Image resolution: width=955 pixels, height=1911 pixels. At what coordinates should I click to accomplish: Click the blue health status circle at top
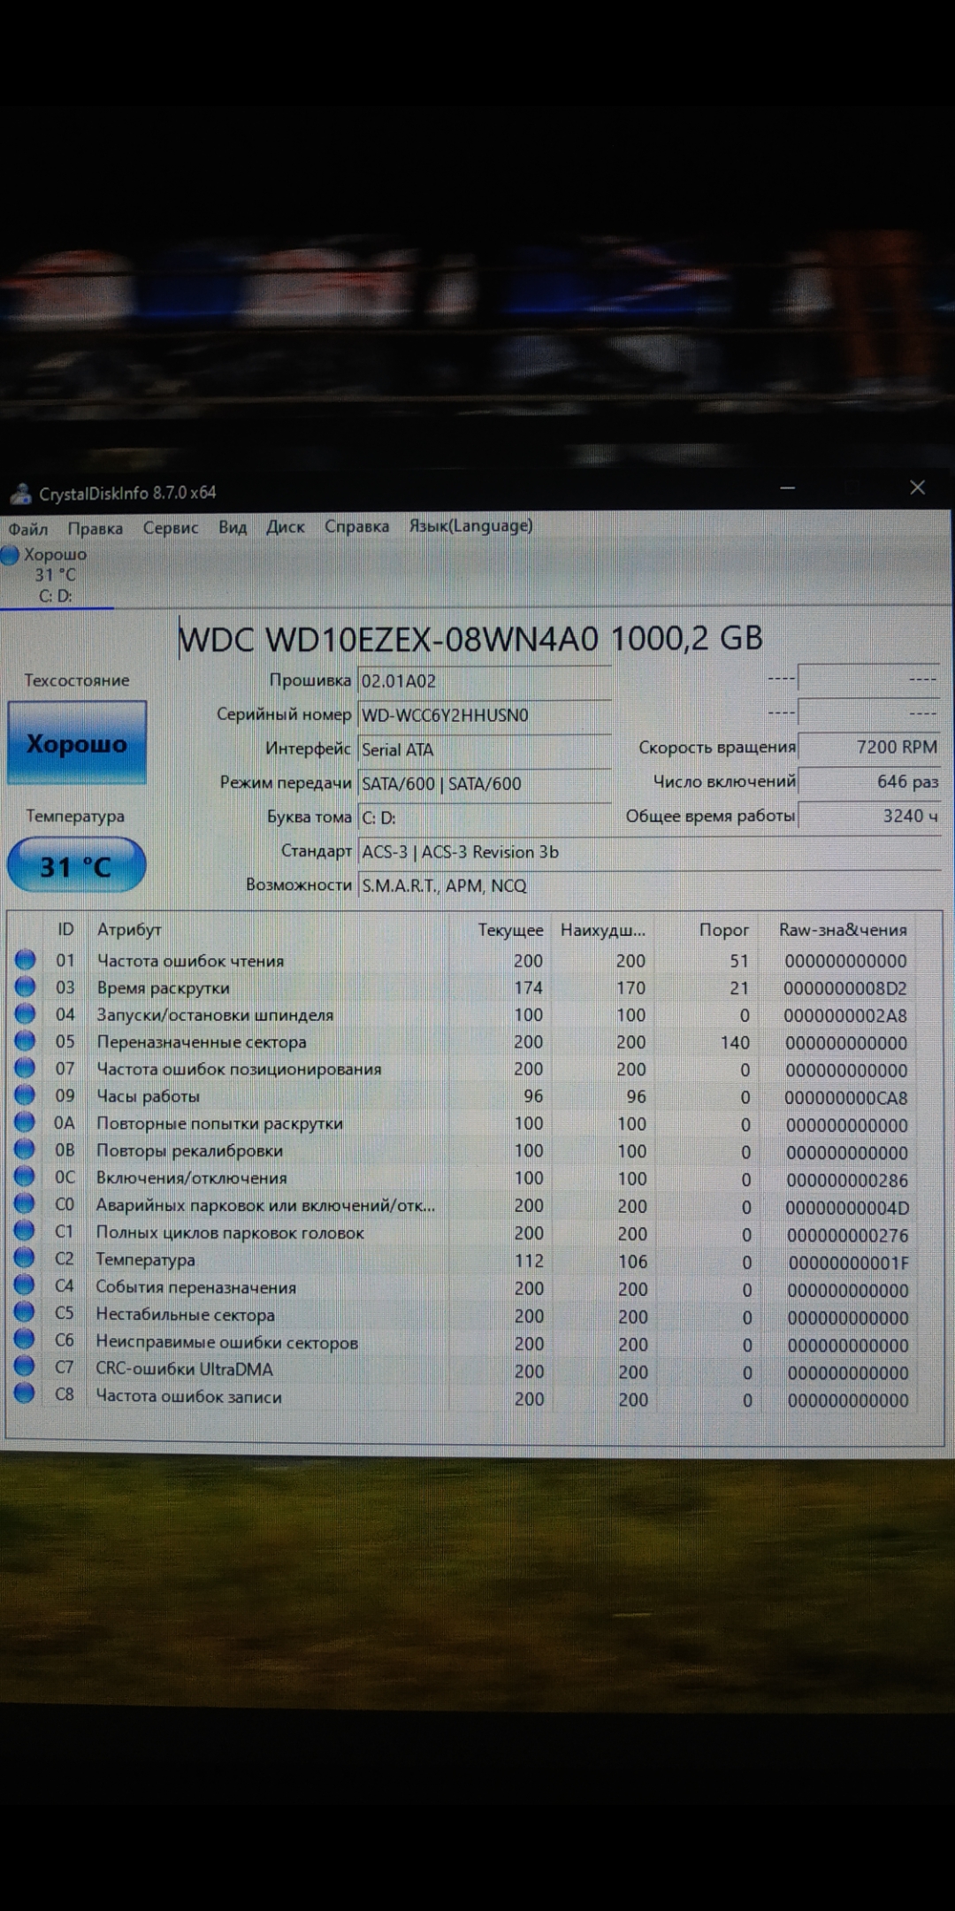[10, 556]
